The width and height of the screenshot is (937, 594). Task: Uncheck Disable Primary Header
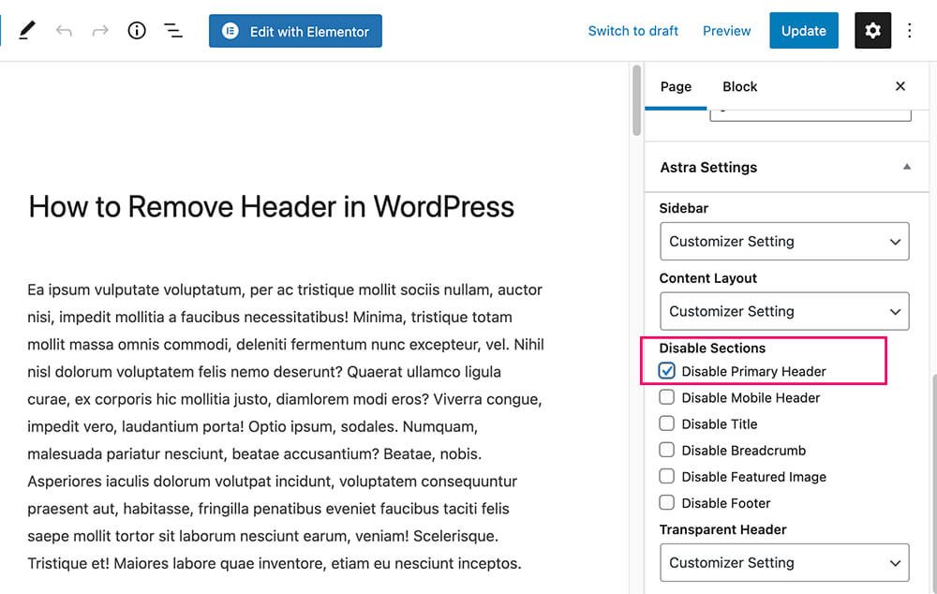coord(666,370)
